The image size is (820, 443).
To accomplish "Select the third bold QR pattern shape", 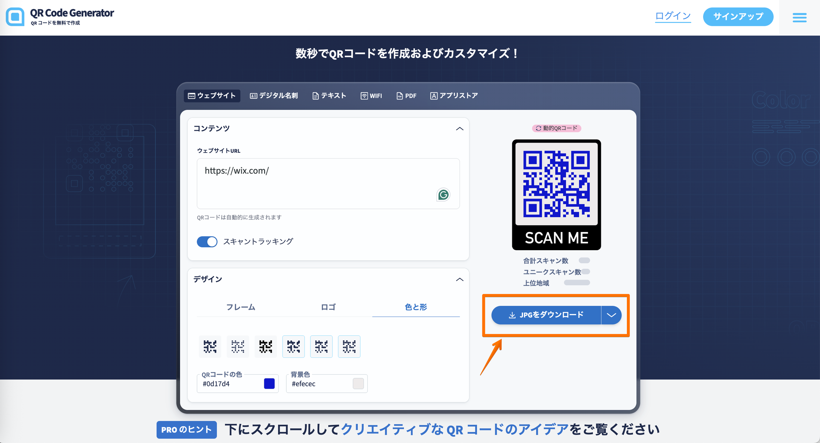I will coord(266,347).
